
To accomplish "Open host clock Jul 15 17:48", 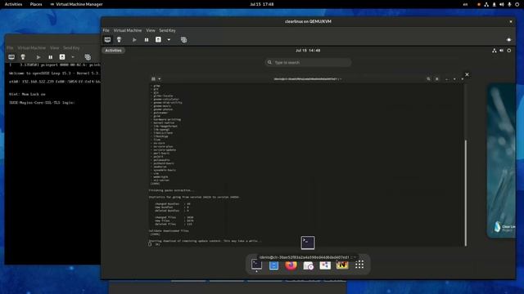I will [262, 4].
